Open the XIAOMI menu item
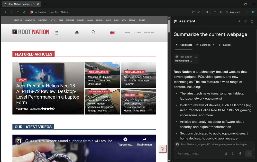Screen dimensions: 257x162 click(90, 20)
